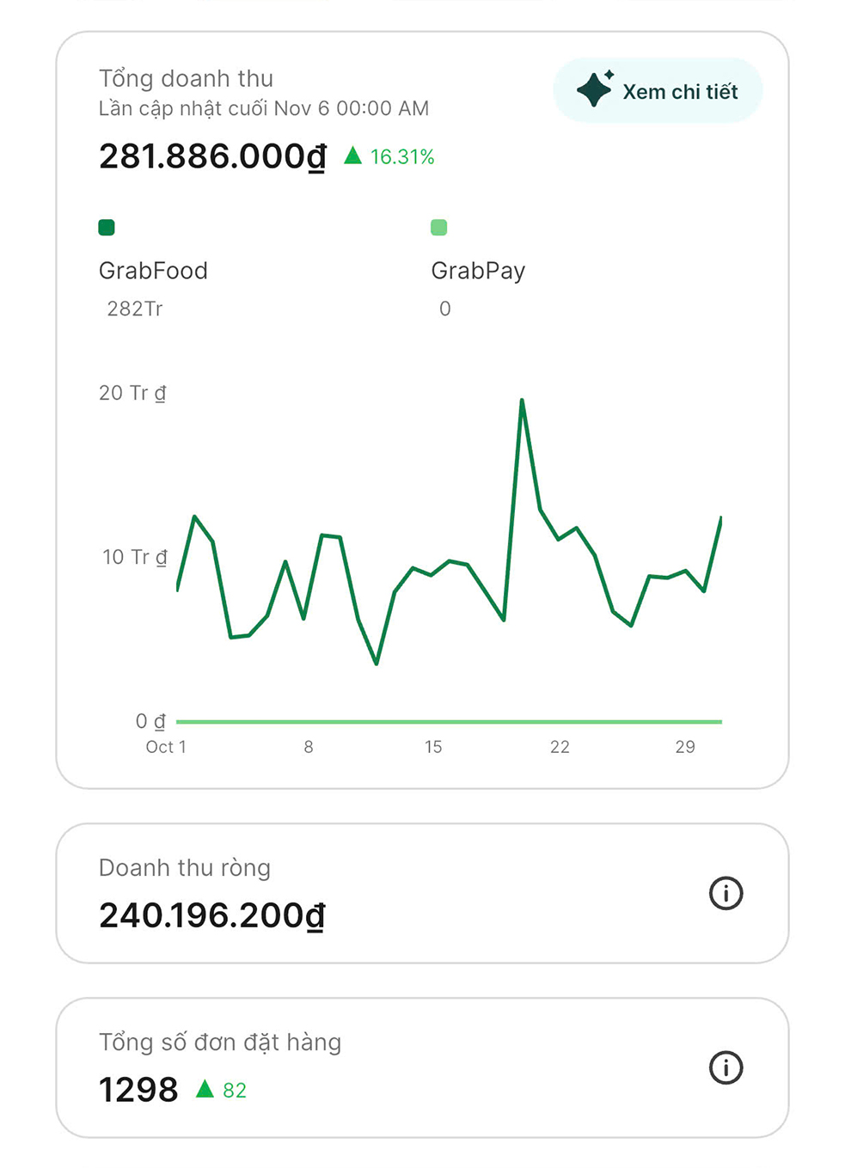Click info icon for Tổng số đơn đặt hàng

tap(726, 1067)
